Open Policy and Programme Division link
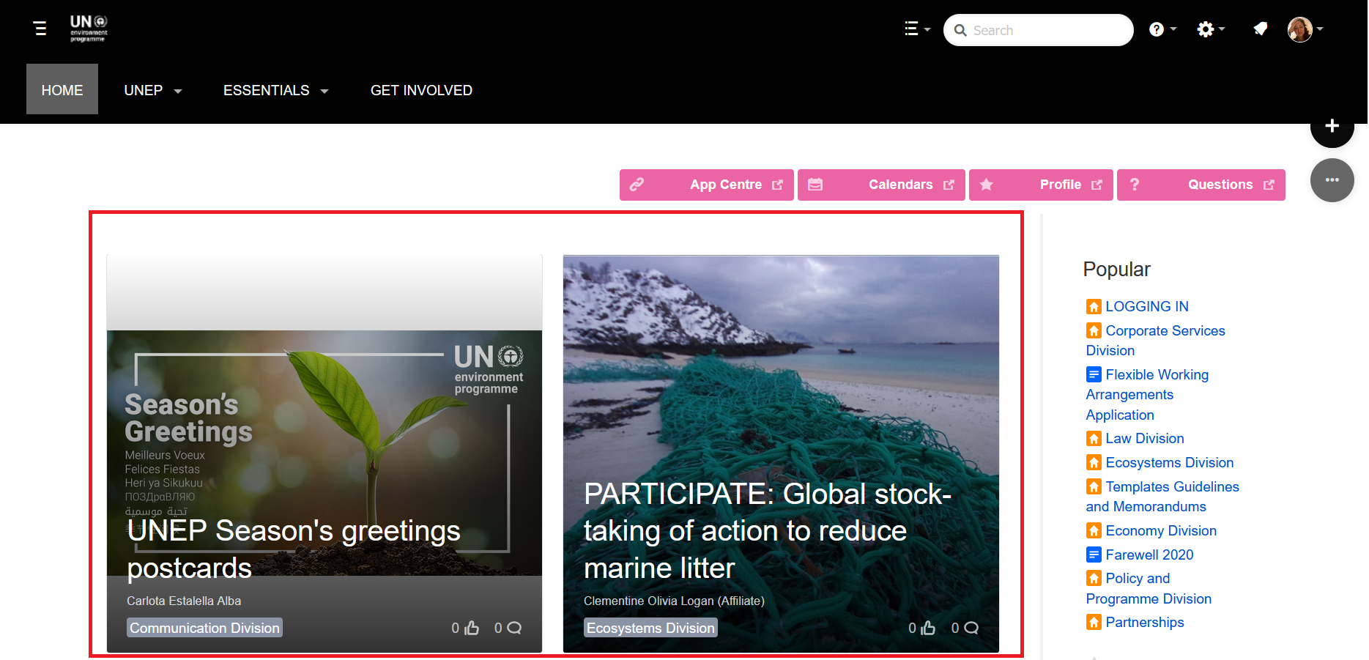This screenshot has height=660, width=1369. click(x=1149, y=588)
